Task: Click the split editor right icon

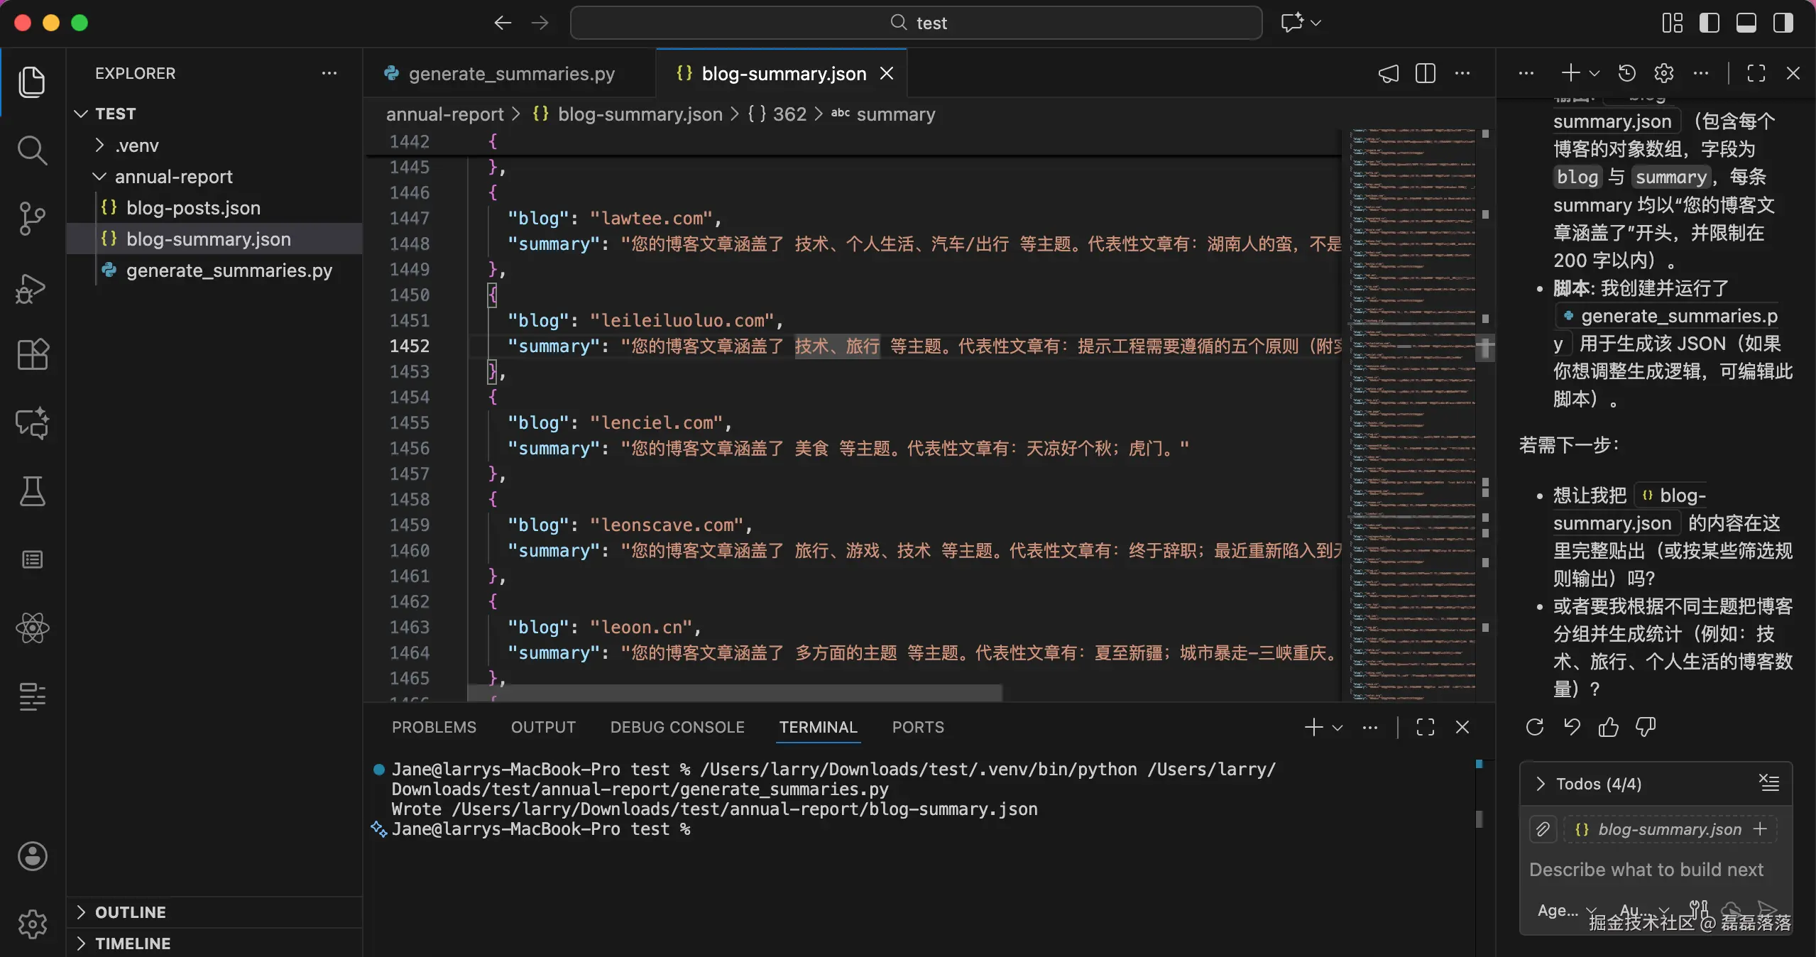Action: point(1425,73)
